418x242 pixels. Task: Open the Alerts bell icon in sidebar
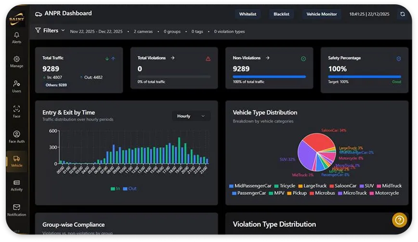coord(16,36)
